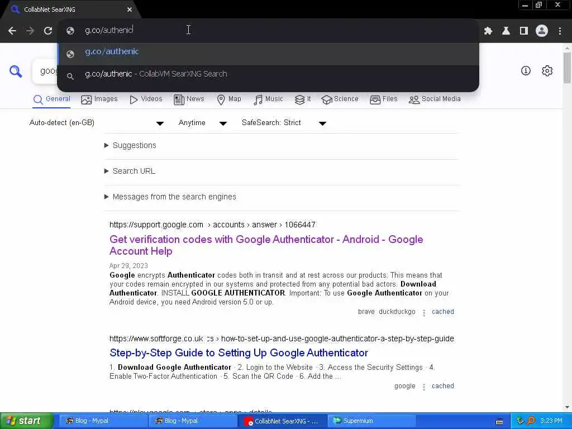The image size is (572, 429).
Task: Switch to the General category
Action: coord(52,99)
